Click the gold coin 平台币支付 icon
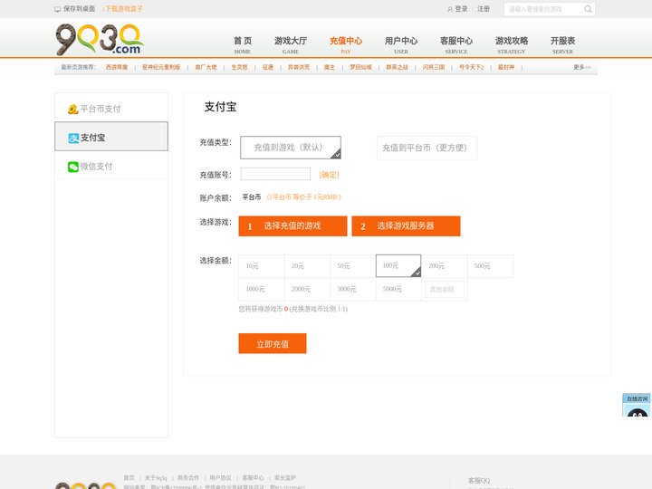Screen dimensions: 652x489 click(72, 109)
